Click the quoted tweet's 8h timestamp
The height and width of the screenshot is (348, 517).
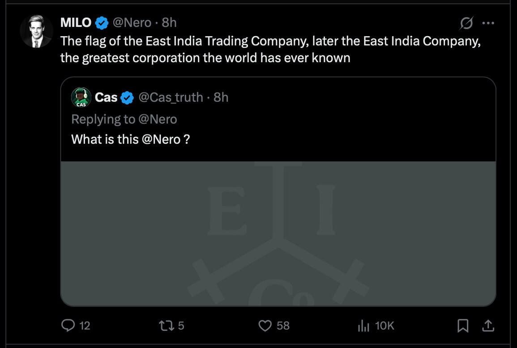(221, 98)
